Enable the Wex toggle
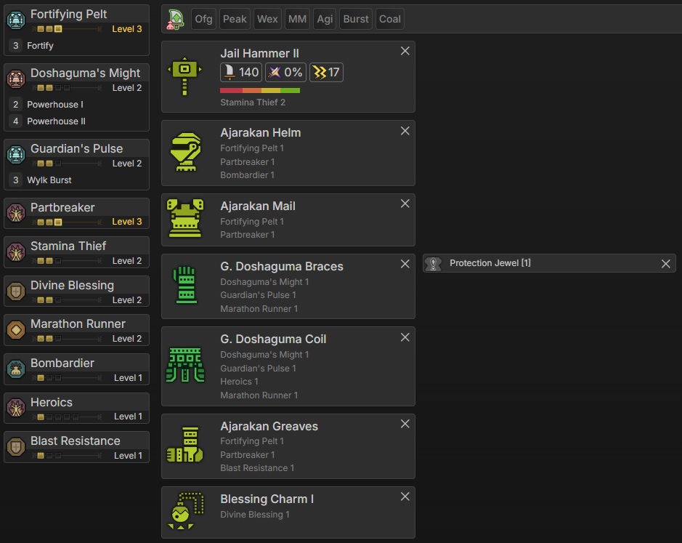The height and width of the screenshot is (543, 682). tap(267, 19)
